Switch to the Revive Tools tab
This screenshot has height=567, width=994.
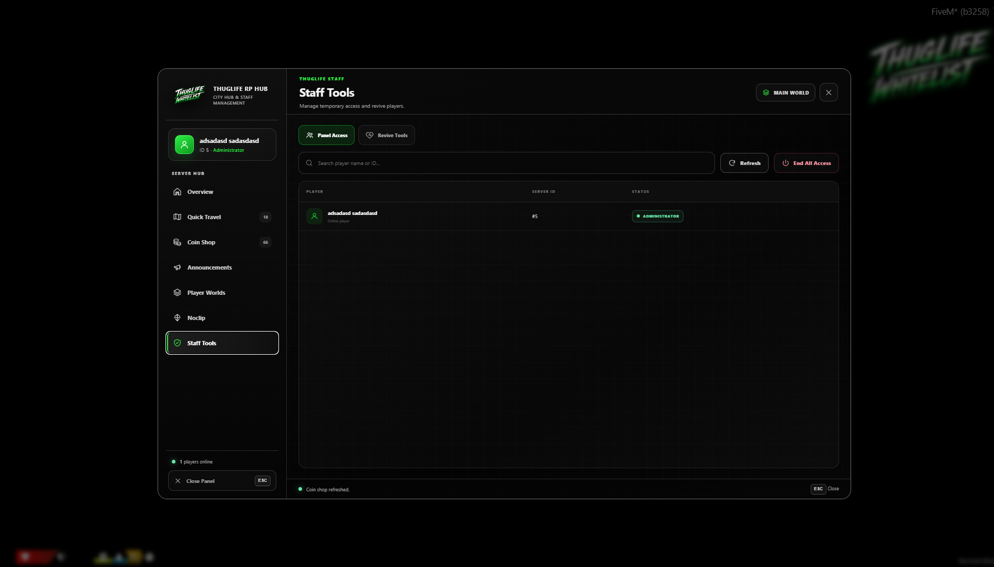[x=387, y=135]
